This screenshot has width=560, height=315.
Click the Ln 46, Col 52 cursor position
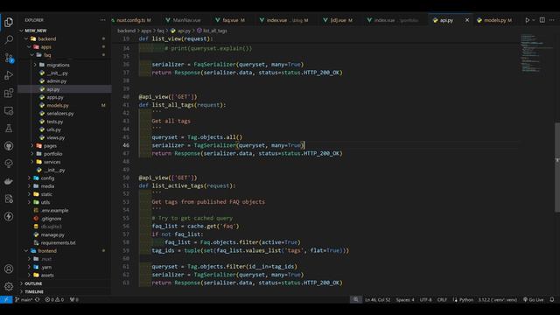[x=377, y=299]
